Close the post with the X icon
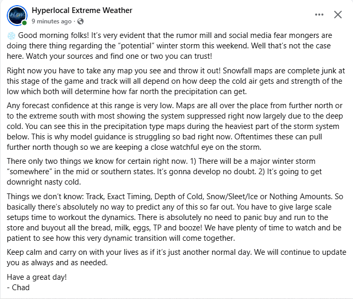The image size is (353, 299). click(x=338, y=15)
